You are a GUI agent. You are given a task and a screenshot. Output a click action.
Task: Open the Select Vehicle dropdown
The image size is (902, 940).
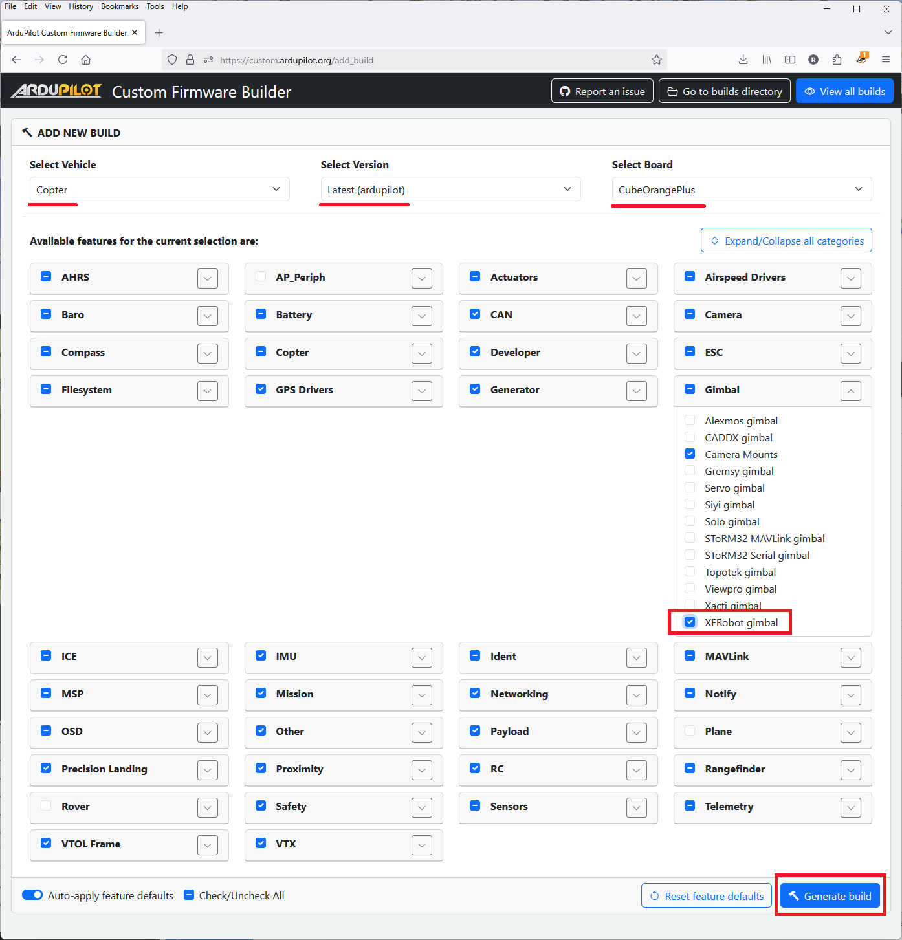click(159, 190)
